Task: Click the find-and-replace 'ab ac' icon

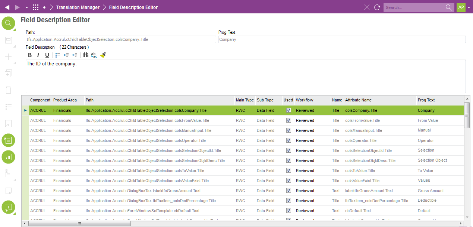Action: (94, 55)
